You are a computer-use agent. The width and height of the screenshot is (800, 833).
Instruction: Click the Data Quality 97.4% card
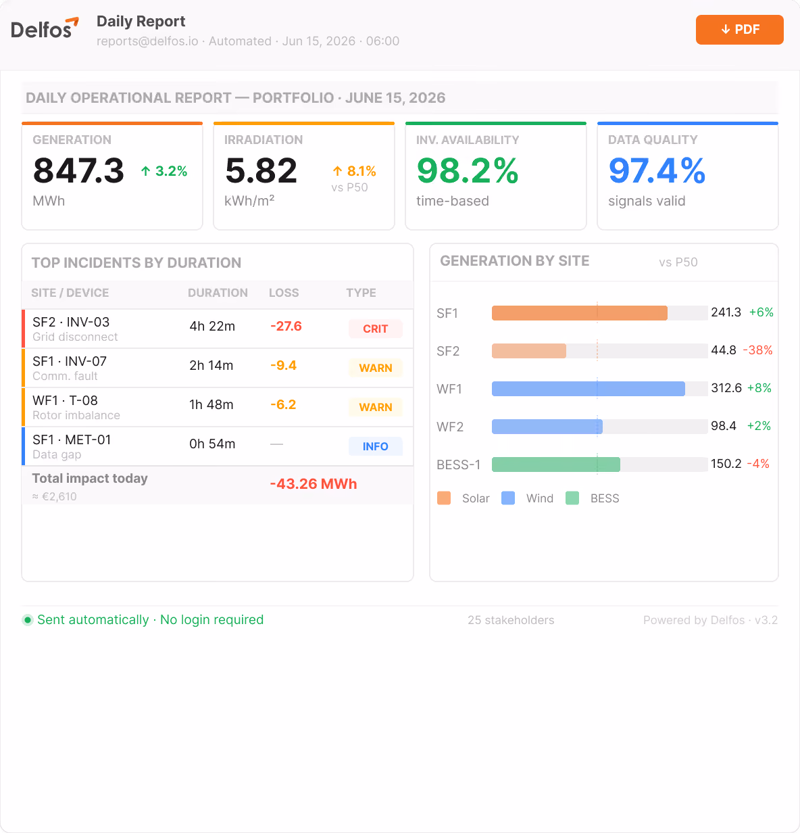tap(688, 176)
